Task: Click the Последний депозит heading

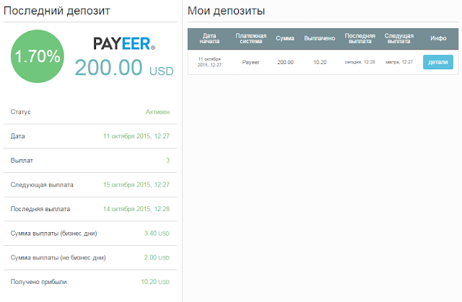Action: (56, 11)
